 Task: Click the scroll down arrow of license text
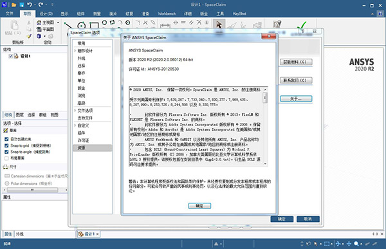(265, 164)
